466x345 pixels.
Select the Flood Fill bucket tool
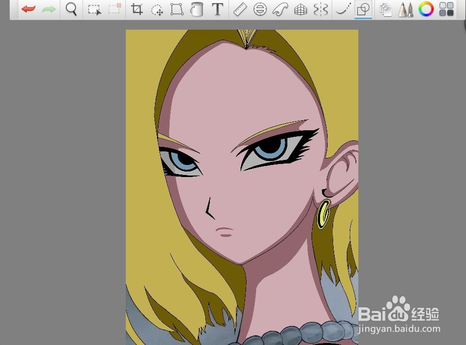tap(197, 9)
